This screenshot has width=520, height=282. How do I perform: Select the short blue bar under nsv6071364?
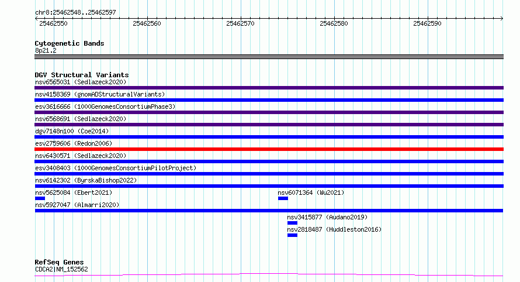283,198
